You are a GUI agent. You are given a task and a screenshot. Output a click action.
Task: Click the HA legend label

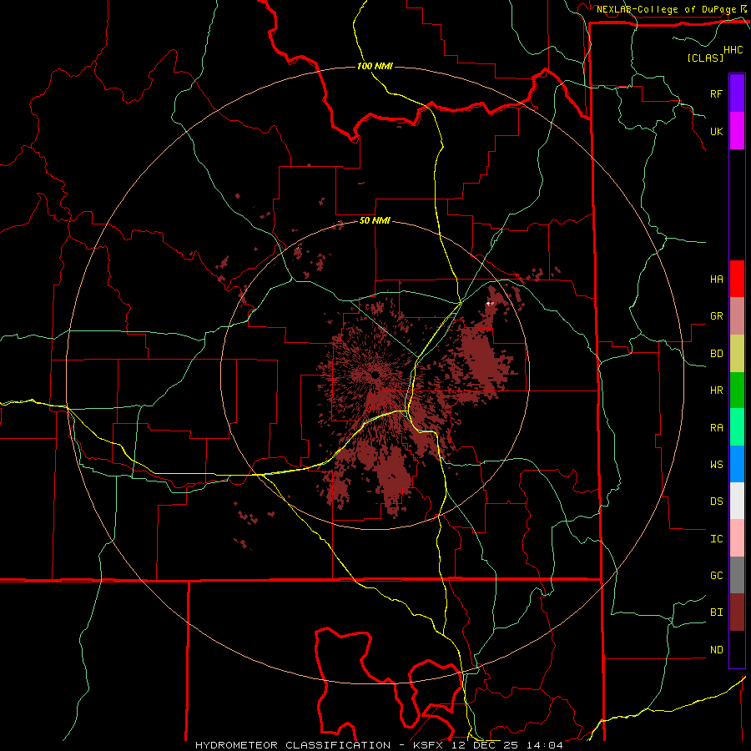[x=716, y=280]
